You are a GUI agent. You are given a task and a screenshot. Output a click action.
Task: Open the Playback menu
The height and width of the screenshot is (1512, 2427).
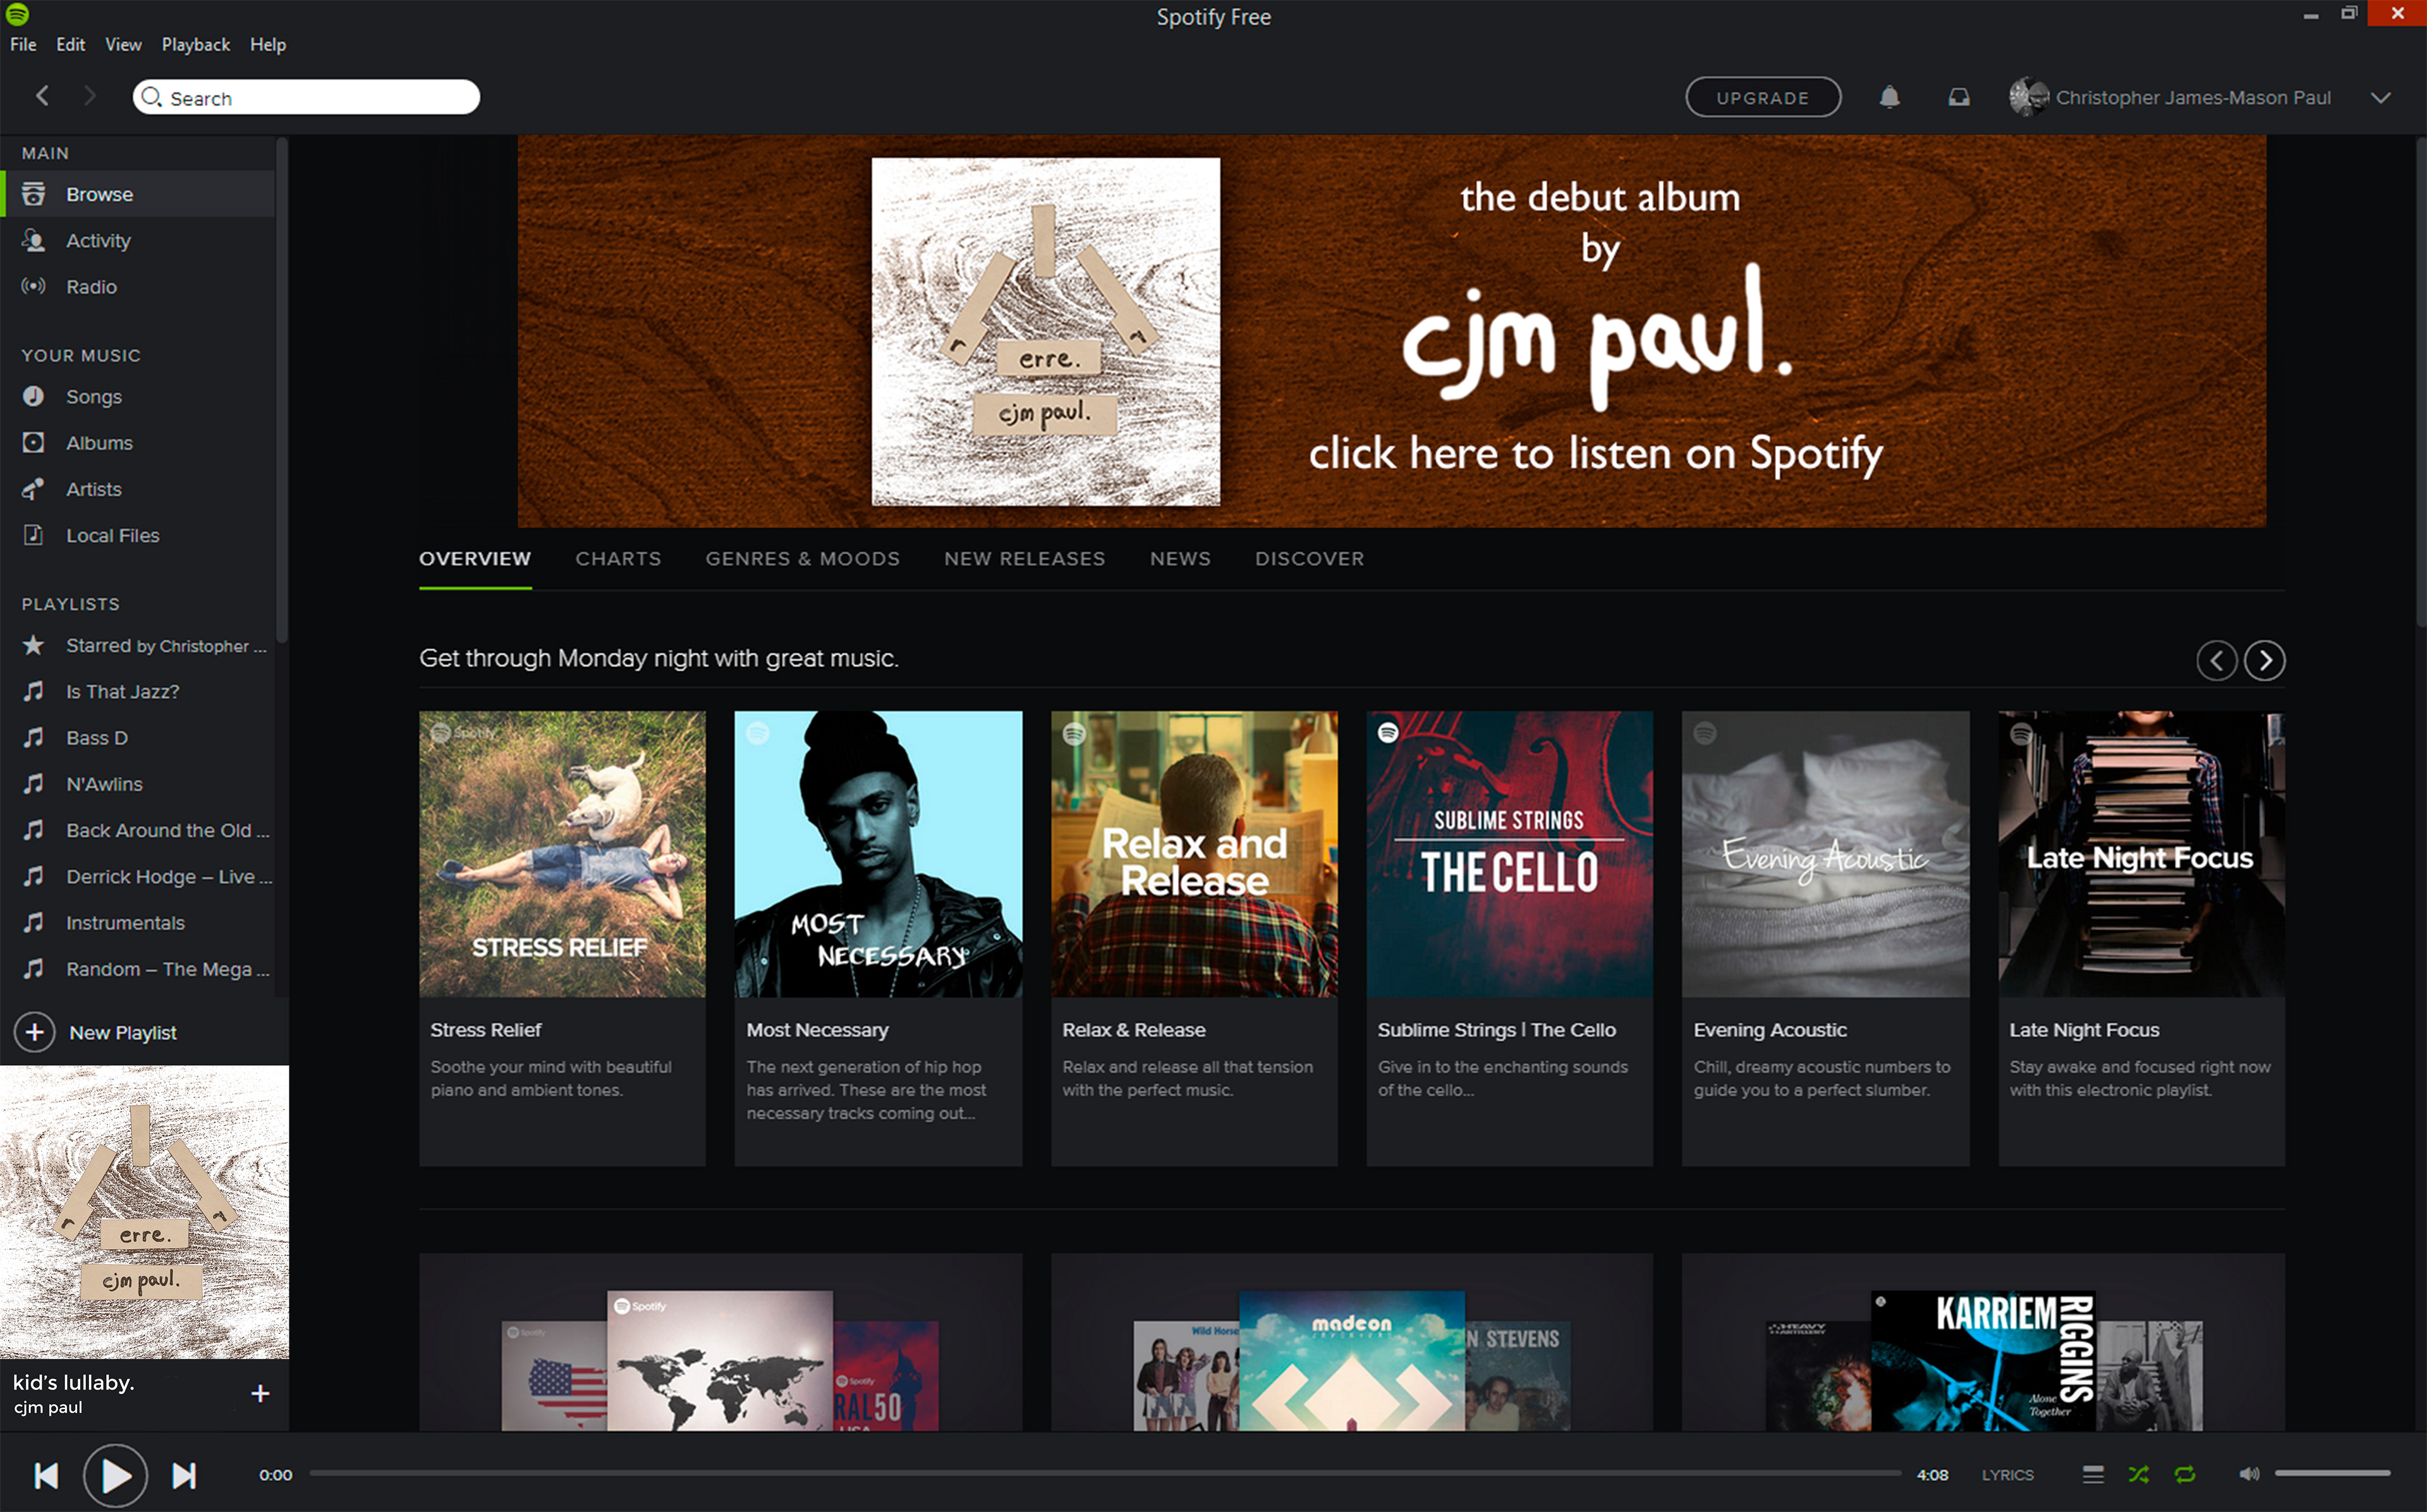click(x=196, y=44)
